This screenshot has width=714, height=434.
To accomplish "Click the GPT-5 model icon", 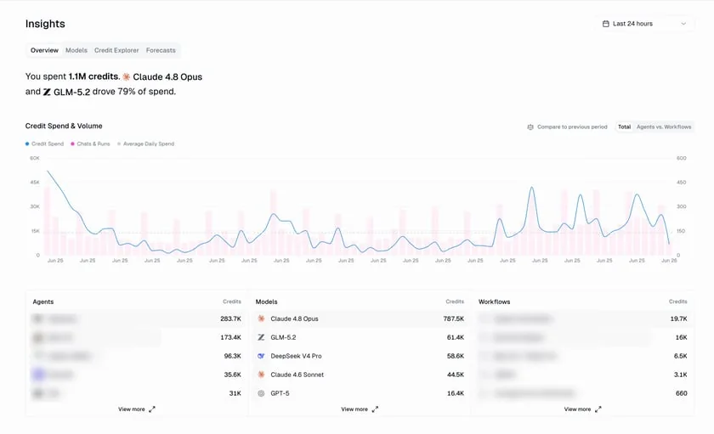I will click(x=261, y=393).
